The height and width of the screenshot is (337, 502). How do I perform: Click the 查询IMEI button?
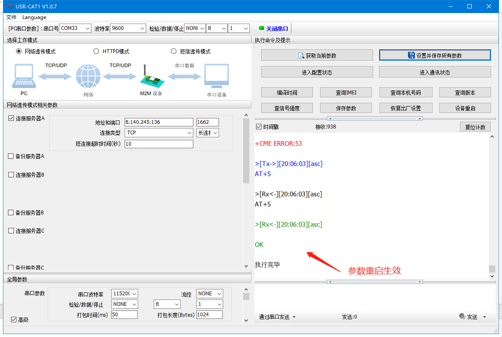[346, 93]
